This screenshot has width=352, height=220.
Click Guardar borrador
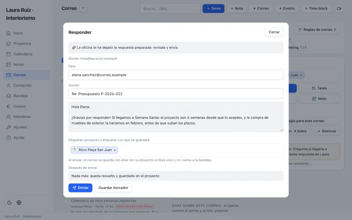click(x=114, y=188)
